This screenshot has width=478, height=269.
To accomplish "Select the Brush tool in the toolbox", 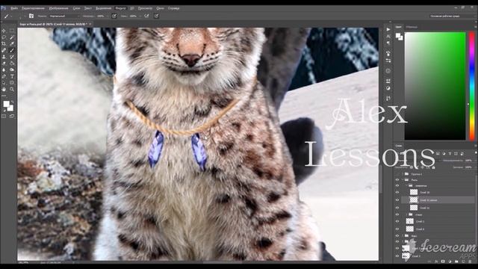I will pyautogui.click(x=12, y=50).
